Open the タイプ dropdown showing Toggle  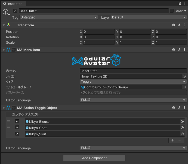133,82
